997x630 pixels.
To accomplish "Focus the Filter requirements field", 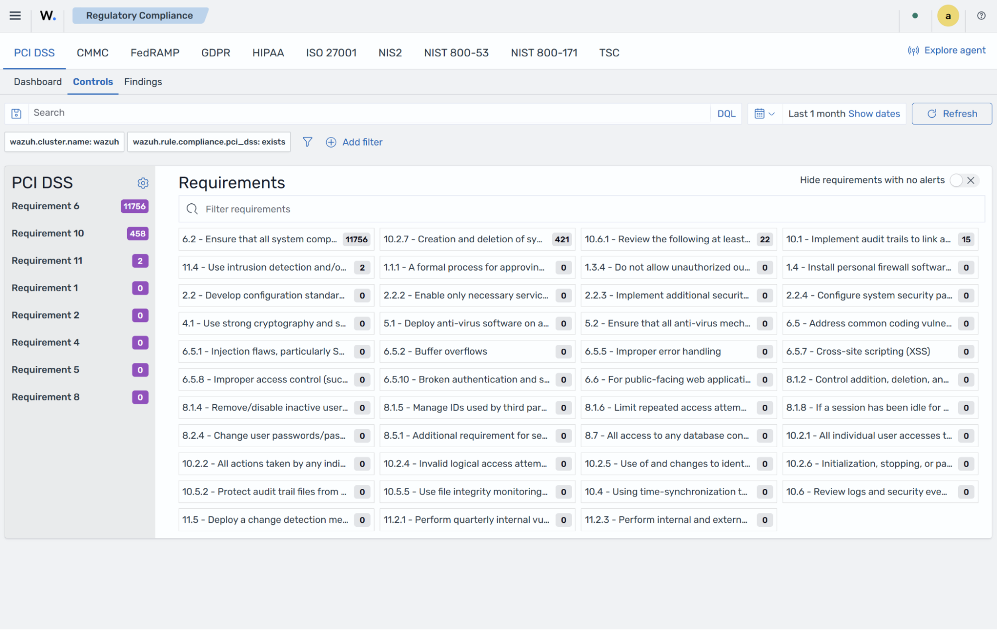I will (x=582, y=209).
